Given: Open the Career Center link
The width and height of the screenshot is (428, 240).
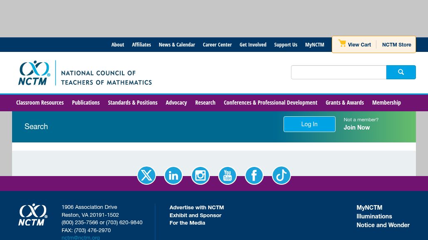Looking at the screenshot, I should point(217,45).
